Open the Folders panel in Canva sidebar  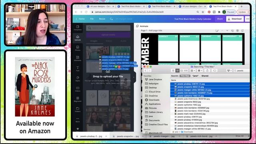(78, 109)
